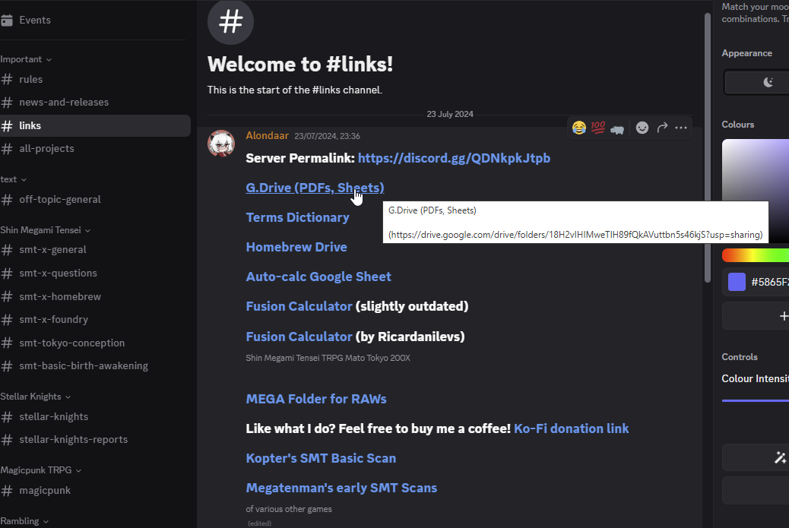
Task: Open Fusion Calculator by Ricardanilevs link
Action: click(299, 337)
